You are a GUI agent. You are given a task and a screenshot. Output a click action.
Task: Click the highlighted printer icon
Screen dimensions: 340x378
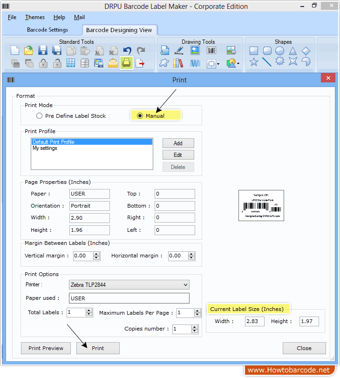pos(127,63)
